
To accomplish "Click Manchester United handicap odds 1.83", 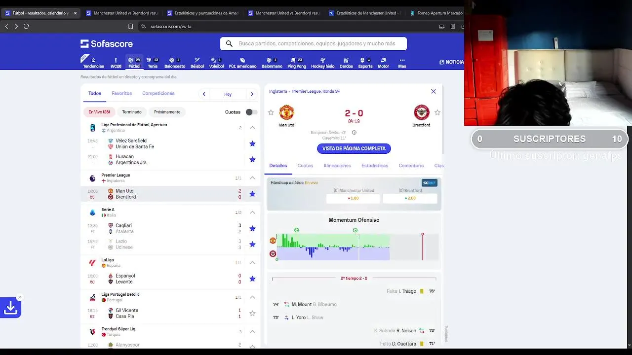I will 353,198.
